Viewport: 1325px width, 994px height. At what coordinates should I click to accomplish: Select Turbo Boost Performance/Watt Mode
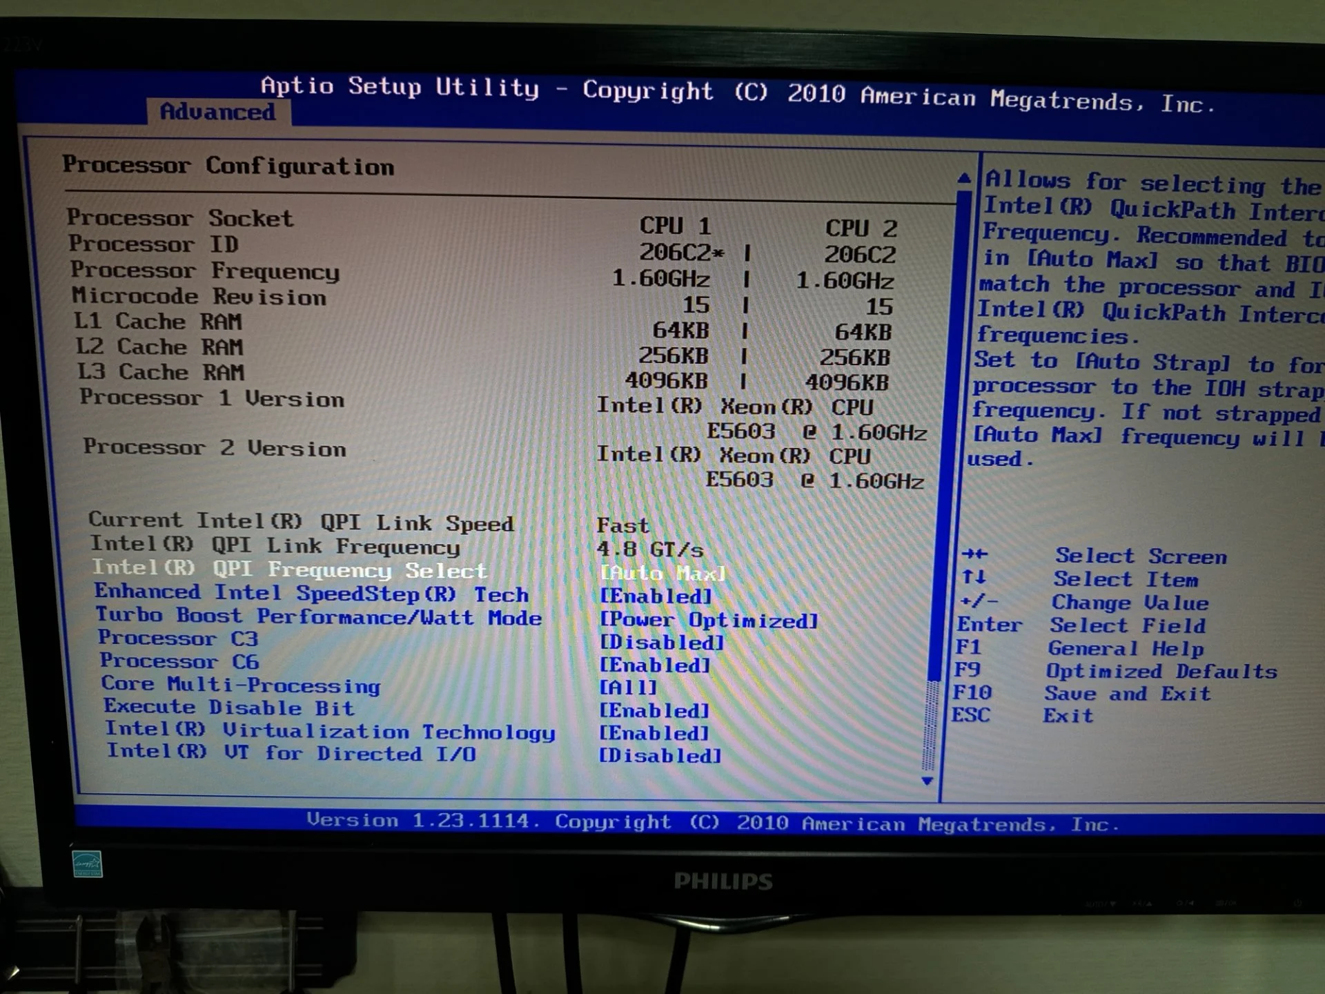(x=319, y=616)
